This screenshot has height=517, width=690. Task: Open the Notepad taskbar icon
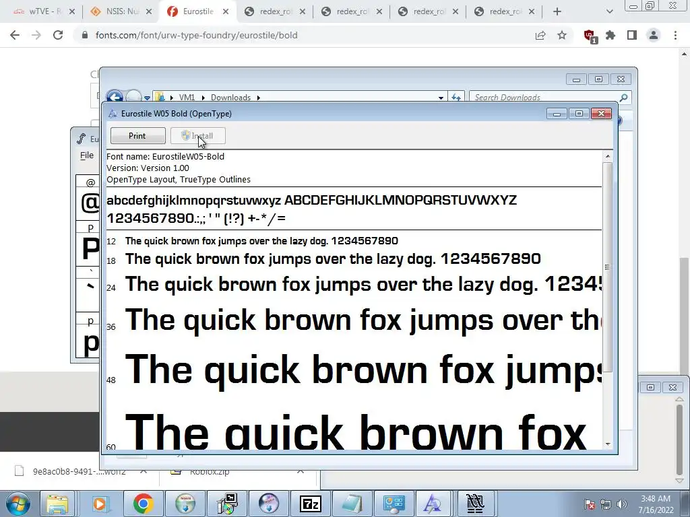pyautogui.click(x=352, y=504)
